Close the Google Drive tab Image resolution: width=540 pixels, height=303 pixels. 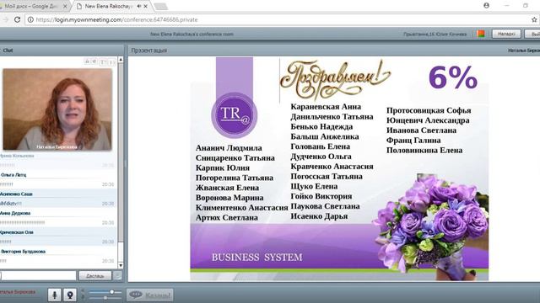click(65, 6)
